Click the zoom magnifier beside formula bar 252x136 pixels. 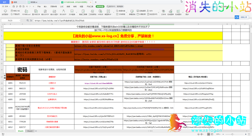pos(28,20)
